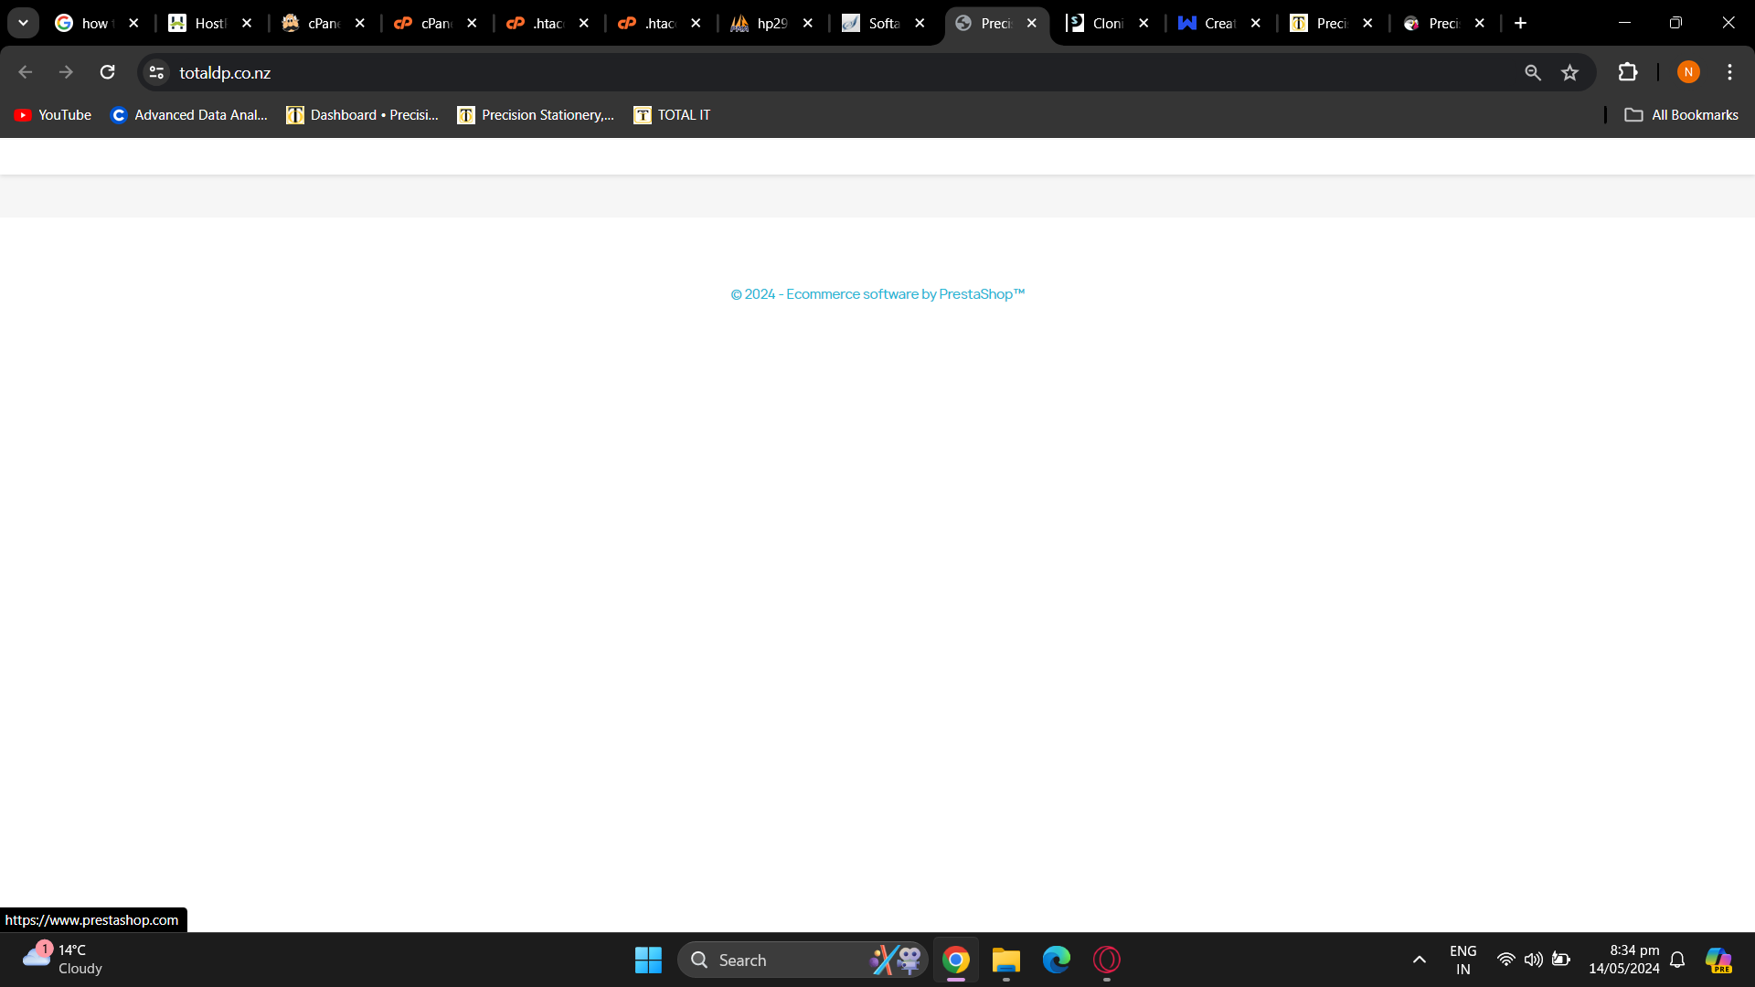
Task: Open File Explorer from taskbar
Action: point(1005,960)
